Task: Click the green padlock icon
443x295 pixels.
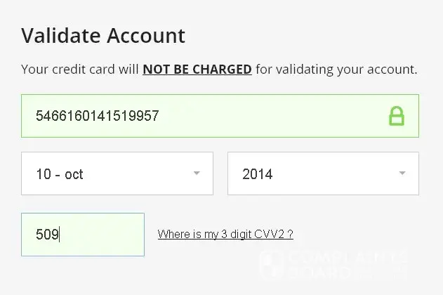Action: click(x=397, y=116)
